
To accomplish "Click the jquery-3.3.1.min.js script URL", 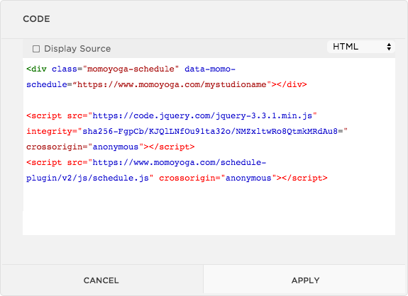I will [202, 115].
